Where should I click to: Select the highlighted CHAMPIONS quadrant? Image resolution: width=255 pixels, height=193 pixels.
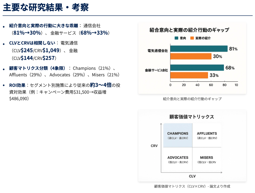point(178,135)
